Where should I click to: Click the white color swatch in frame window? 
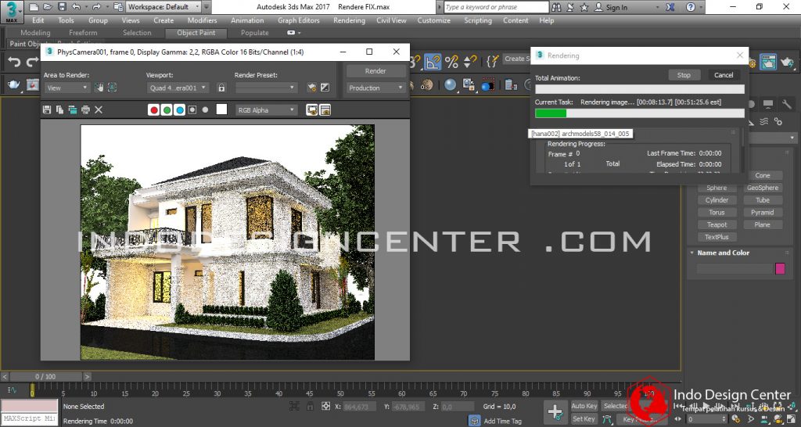click(x=221, y=109)
